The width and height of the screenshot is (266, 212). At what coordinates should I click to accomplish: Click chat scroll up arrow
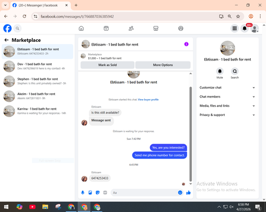pyautogui.click(x=190, y=74)
